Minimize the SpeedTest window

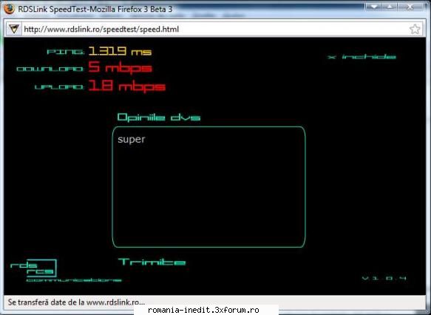(374, 6)
